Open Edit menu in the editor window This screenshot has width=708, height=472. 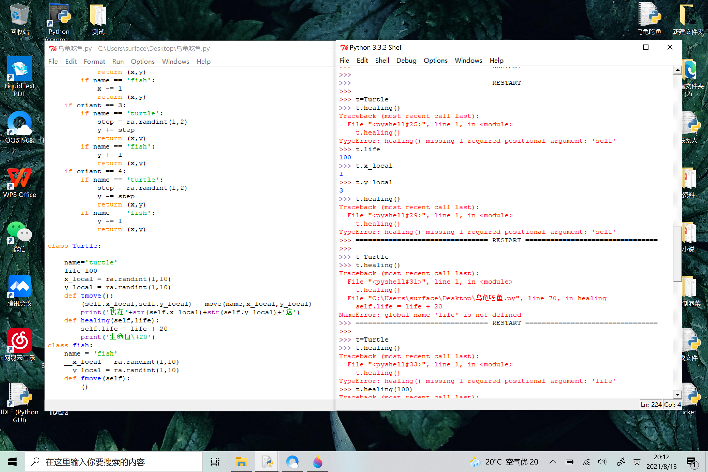click(x=71, y=61)
